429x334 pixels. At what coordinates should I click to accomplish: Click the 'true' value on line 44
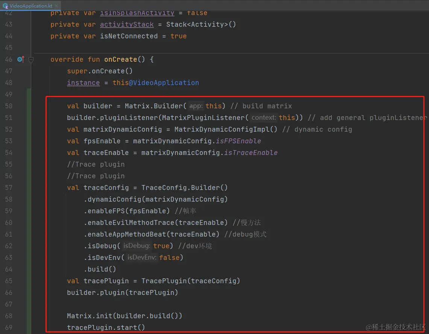point(178,36)
